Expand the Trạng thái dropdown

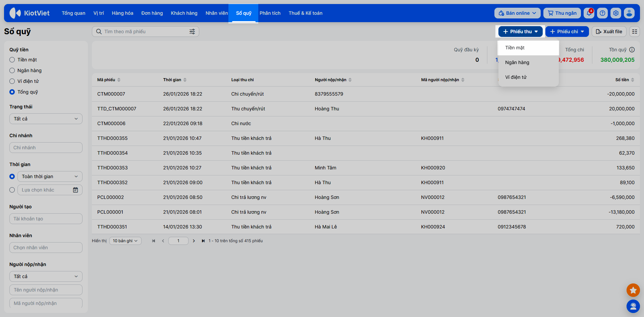point(46,119)
